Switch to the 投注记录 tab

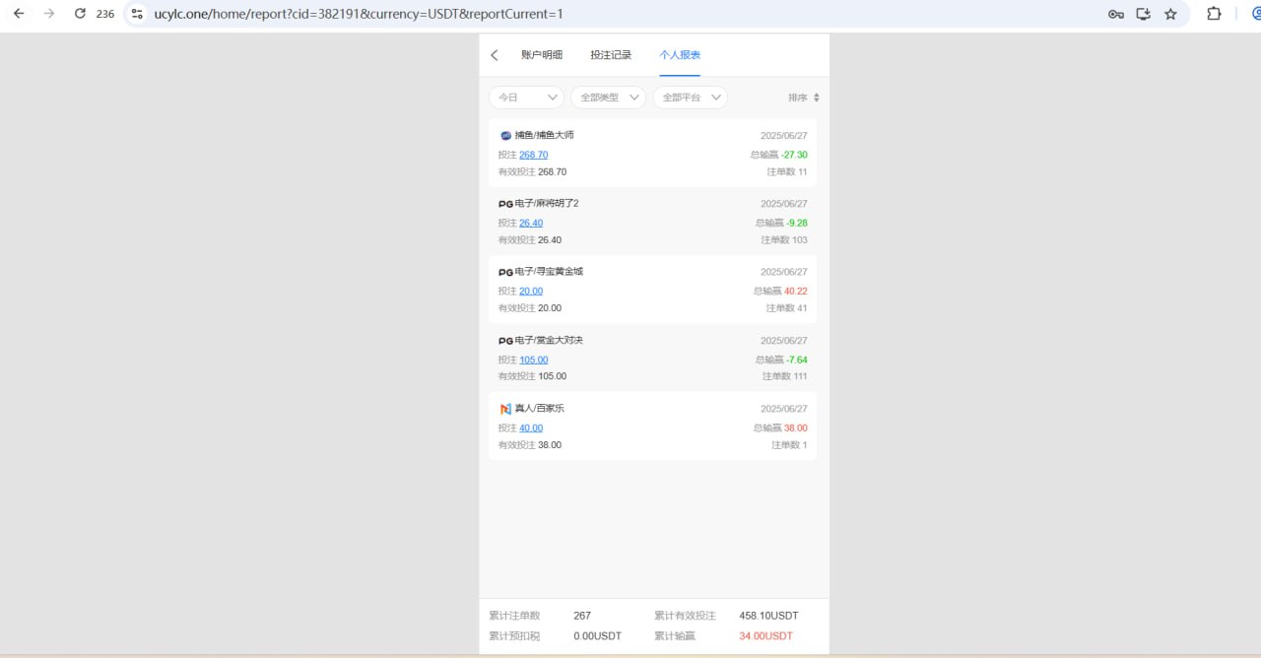(611, 55)
